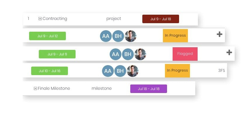Collapse the Finale Milestone row

pos(36,89)
